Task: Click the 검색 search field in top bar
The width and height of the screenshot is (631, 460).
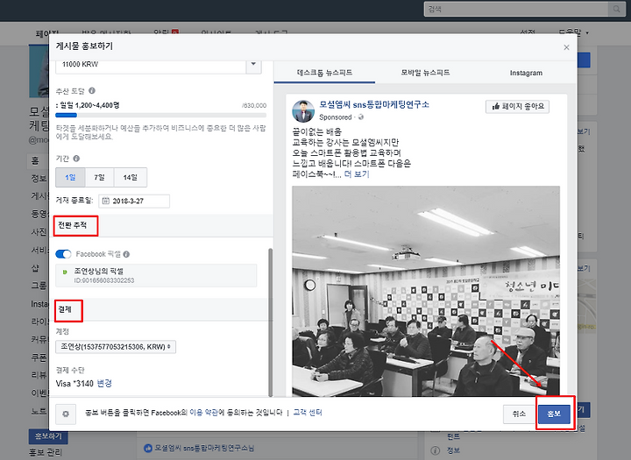Action: [x=517, y=9]
